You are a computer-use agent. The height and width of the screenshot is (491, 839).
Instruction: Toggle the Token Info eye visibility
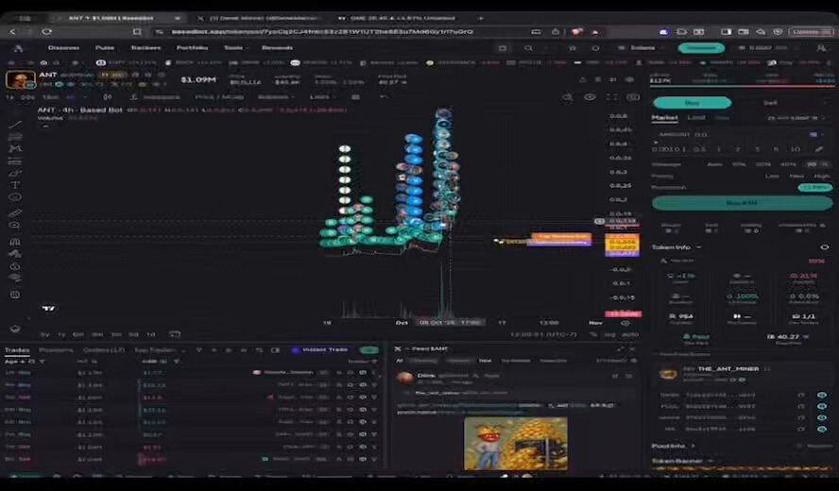pyautogui.click(x=824, y=247)
